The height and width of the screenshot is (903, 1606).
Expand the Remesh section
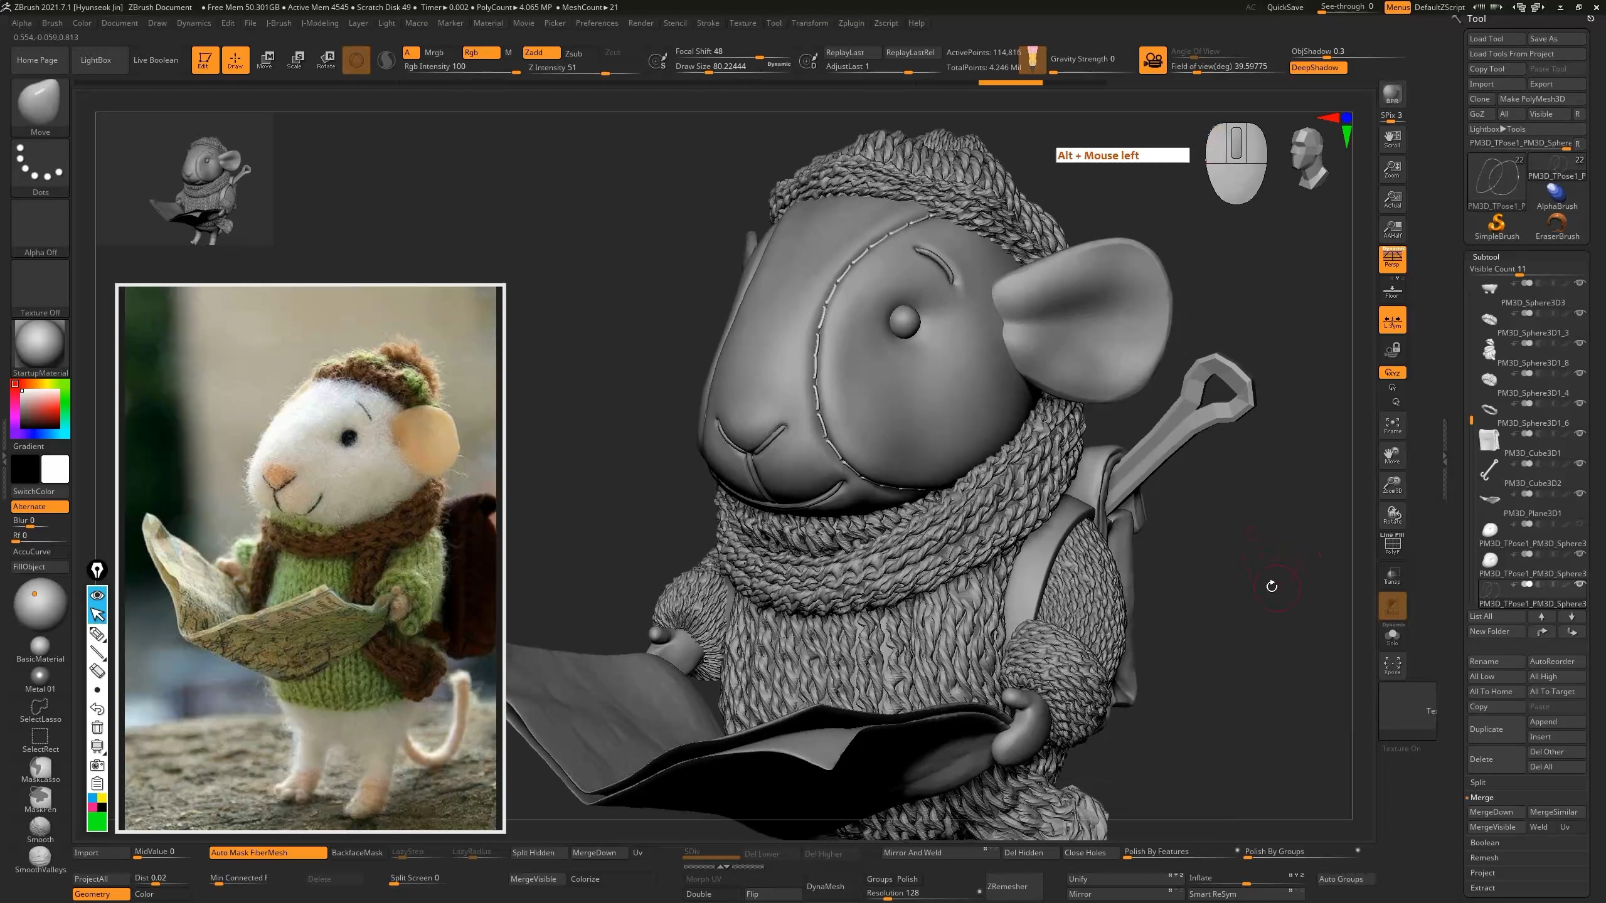point(1484,857)
